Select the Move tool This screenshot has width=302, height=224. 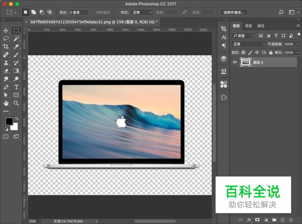pos(6,31)
